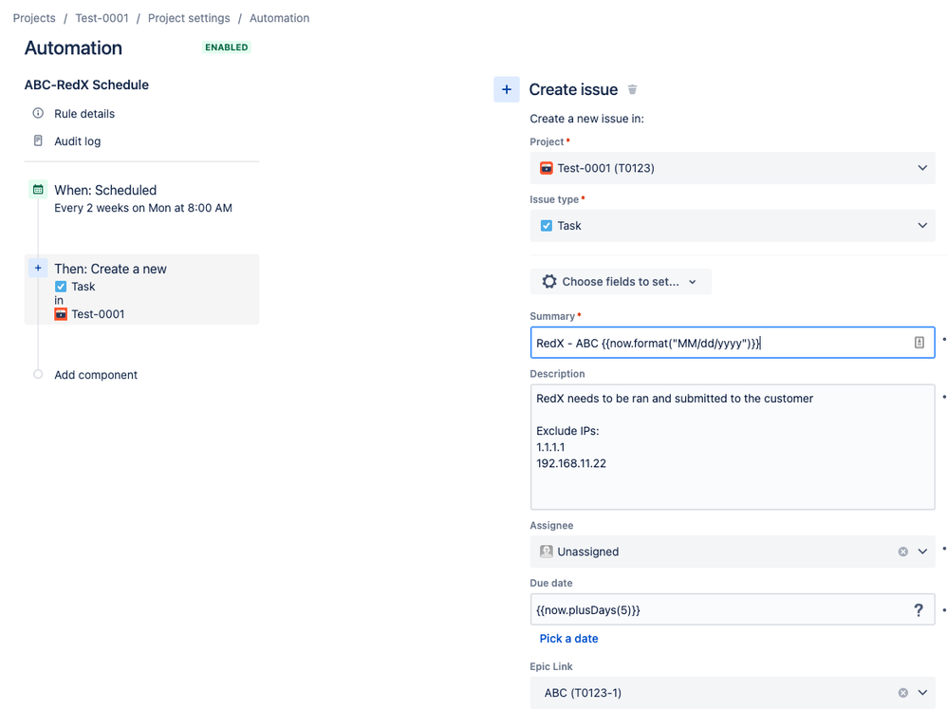Screen dimensions: 947x710
Task: Click the ABC-RedX Schedule rule name
Action: tap(86, 84)
